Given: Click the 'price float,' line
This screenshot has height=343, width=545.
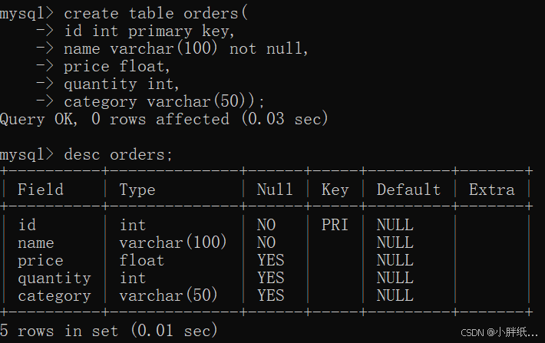Looking at the screenshot, I should click(117, 66).
